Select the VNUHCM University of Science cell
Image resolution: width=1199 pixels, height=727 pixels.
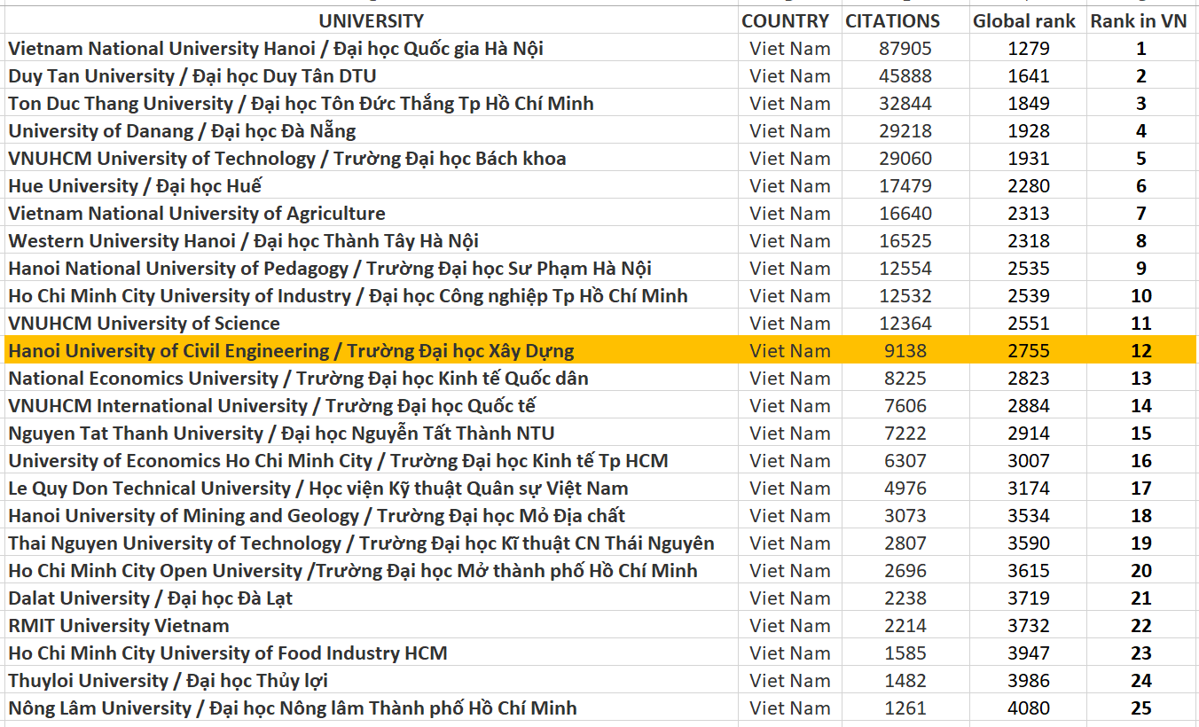click(x=371, y=323)
